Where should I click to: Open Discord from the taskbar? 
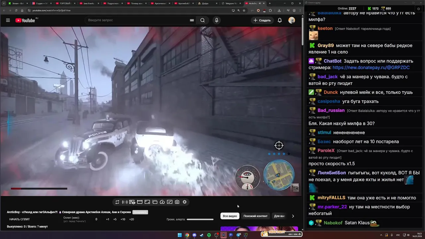[194, 235]
